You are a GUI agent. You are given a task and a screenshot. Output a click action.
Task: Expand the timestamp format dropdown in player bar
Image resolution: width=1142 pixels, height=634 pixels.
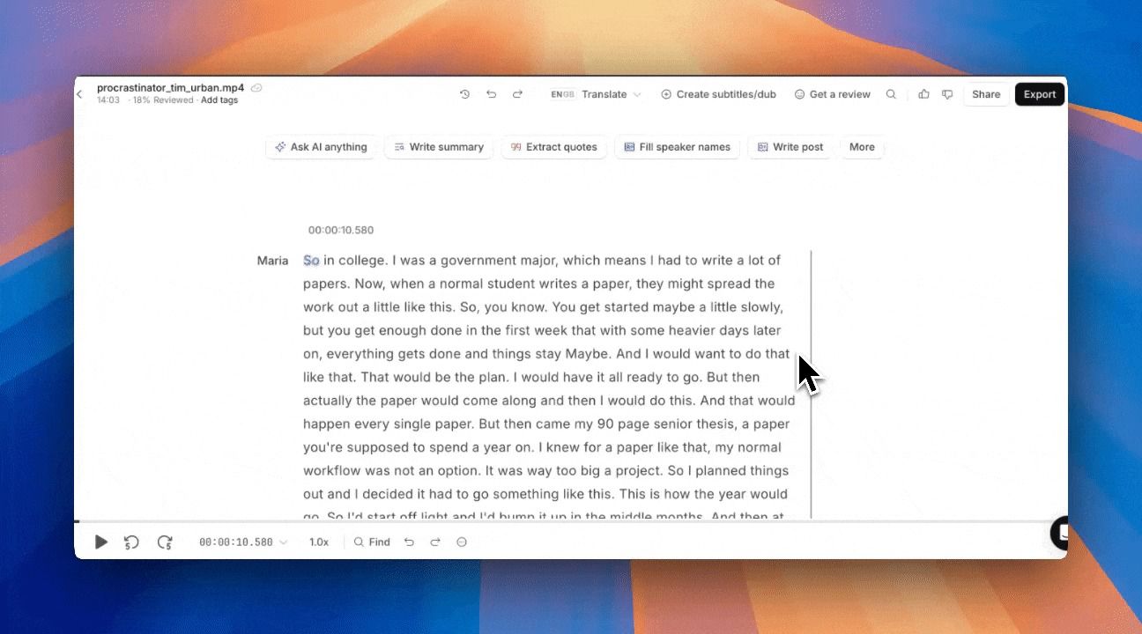point(283,542)
